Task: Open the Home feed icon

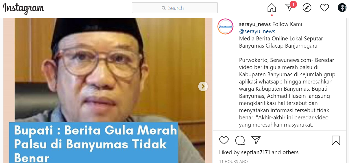Action: click(272, 8)
